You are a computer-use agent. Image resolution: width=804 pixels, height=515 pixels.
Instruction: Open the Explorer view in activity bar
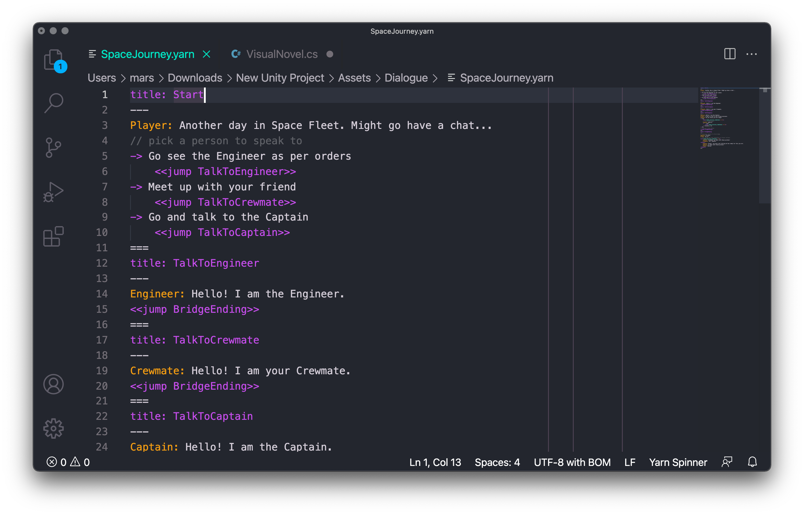(54, 59)
